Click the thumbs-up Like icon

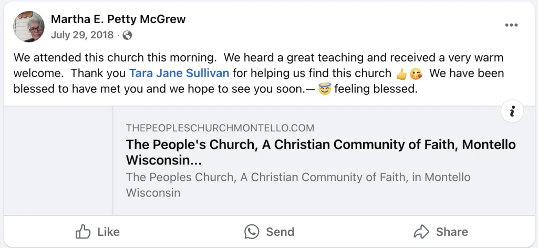(83, 232)
